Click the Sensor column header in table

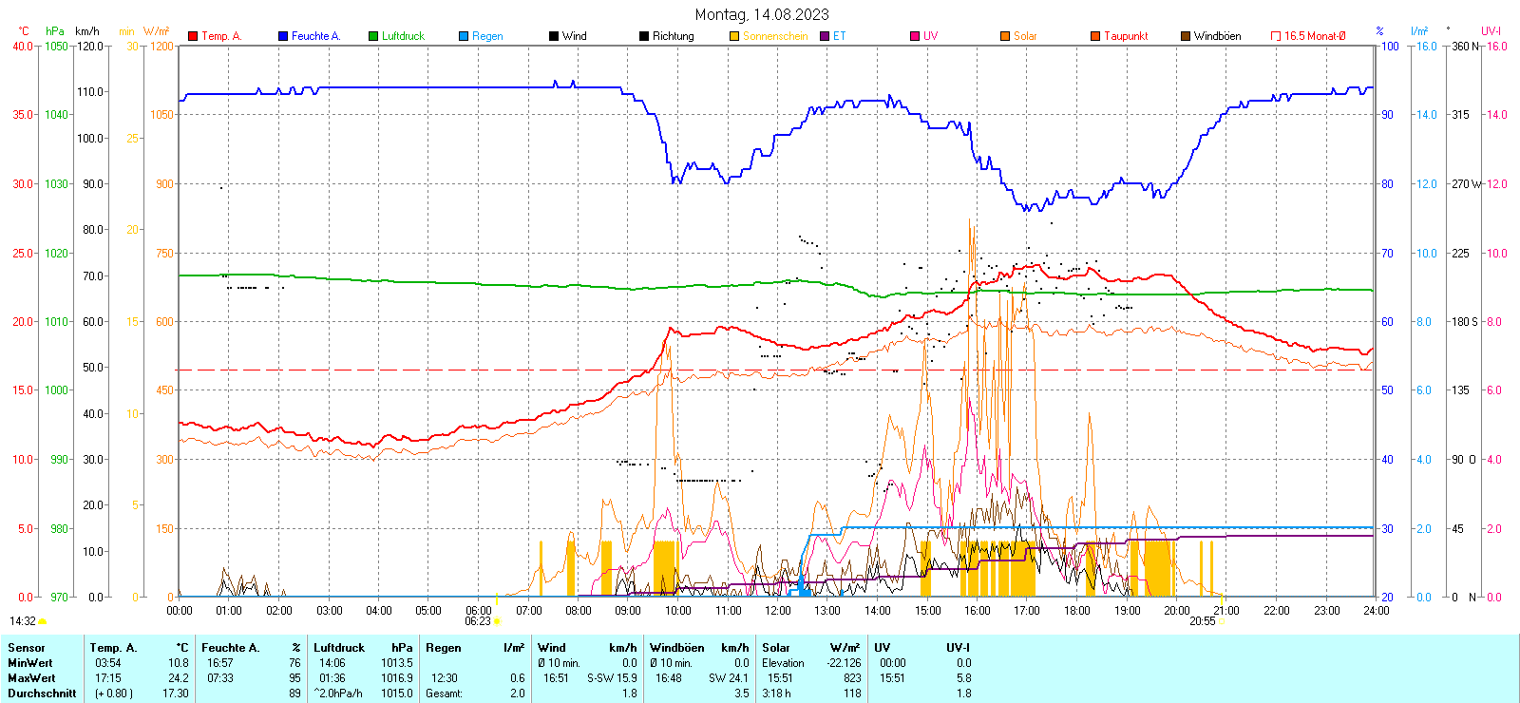(x=27, y=648)
